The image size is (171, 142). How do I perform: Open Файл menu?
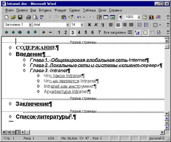[9, 10]
